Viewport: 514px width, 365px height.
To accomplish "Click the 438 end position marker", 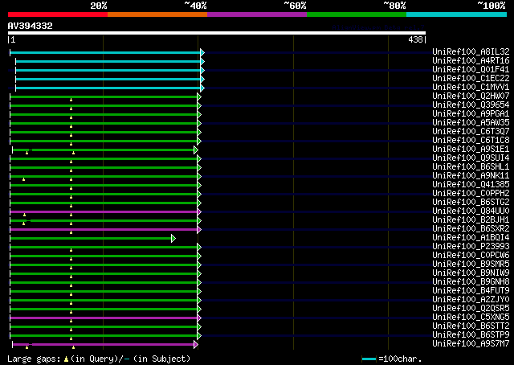I will click(x=417, y=39).
